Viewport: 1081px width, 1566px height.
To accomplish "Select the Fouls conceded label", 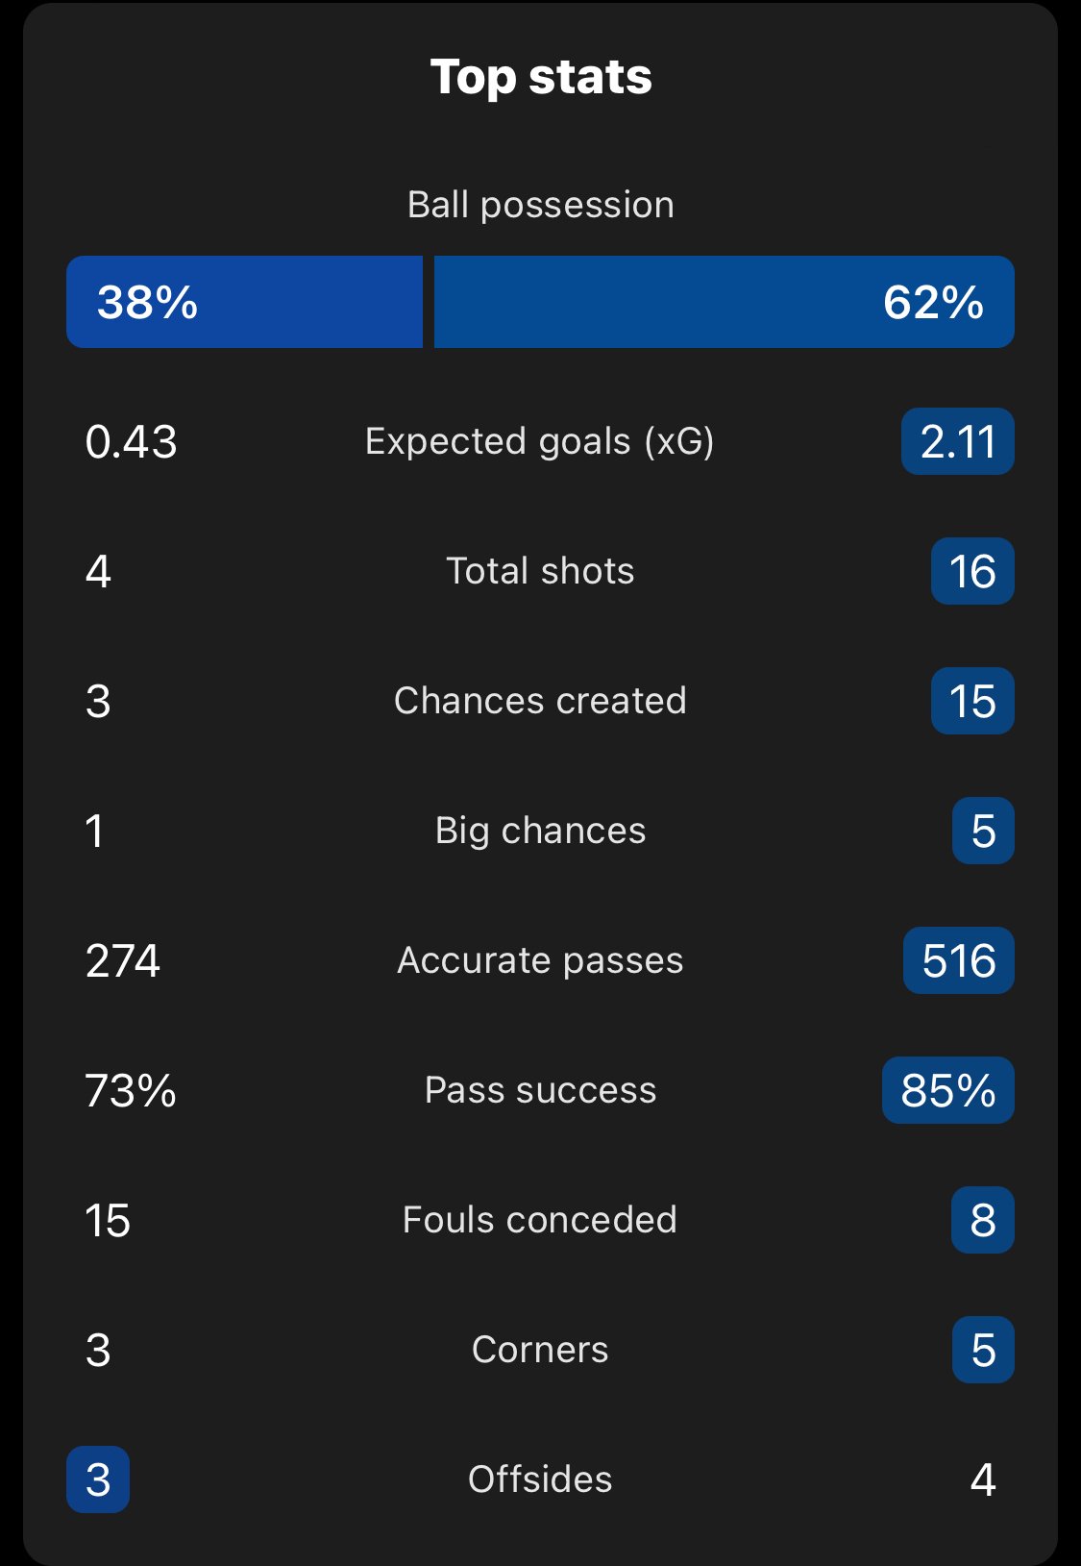I will coord(540,1220).
